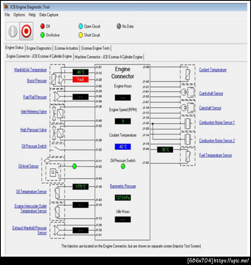Open Engine Intercooler Outlet Temperature Sensor link
This screenshot has height=265, width=251.
pos(31,208)
